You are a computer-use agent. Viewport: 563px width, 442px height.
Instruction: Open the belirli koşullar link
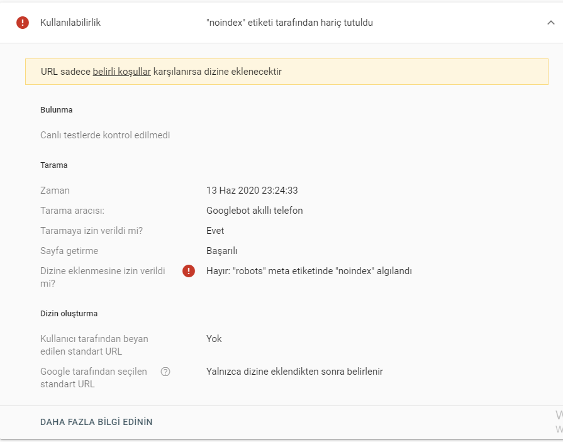click(121, 72)
